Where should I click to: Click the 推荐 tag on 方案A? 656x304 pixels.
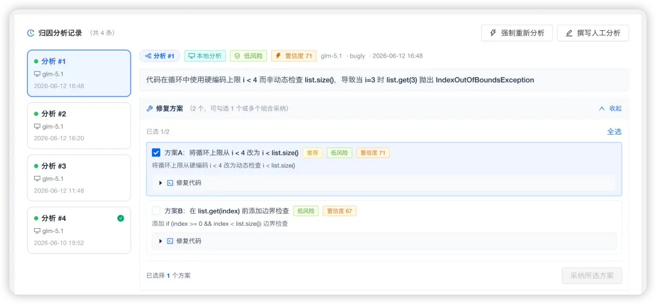point(313,153)
